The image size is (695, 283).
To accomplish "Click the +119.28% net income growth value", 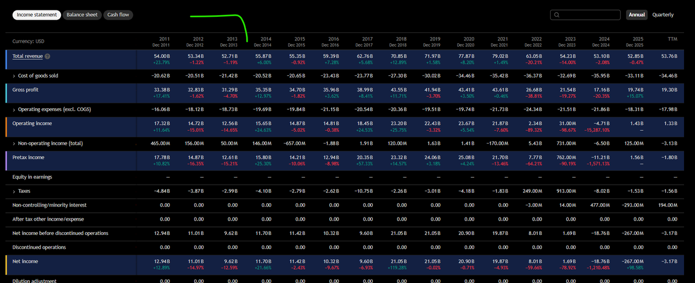I will (x=398, y=268).
